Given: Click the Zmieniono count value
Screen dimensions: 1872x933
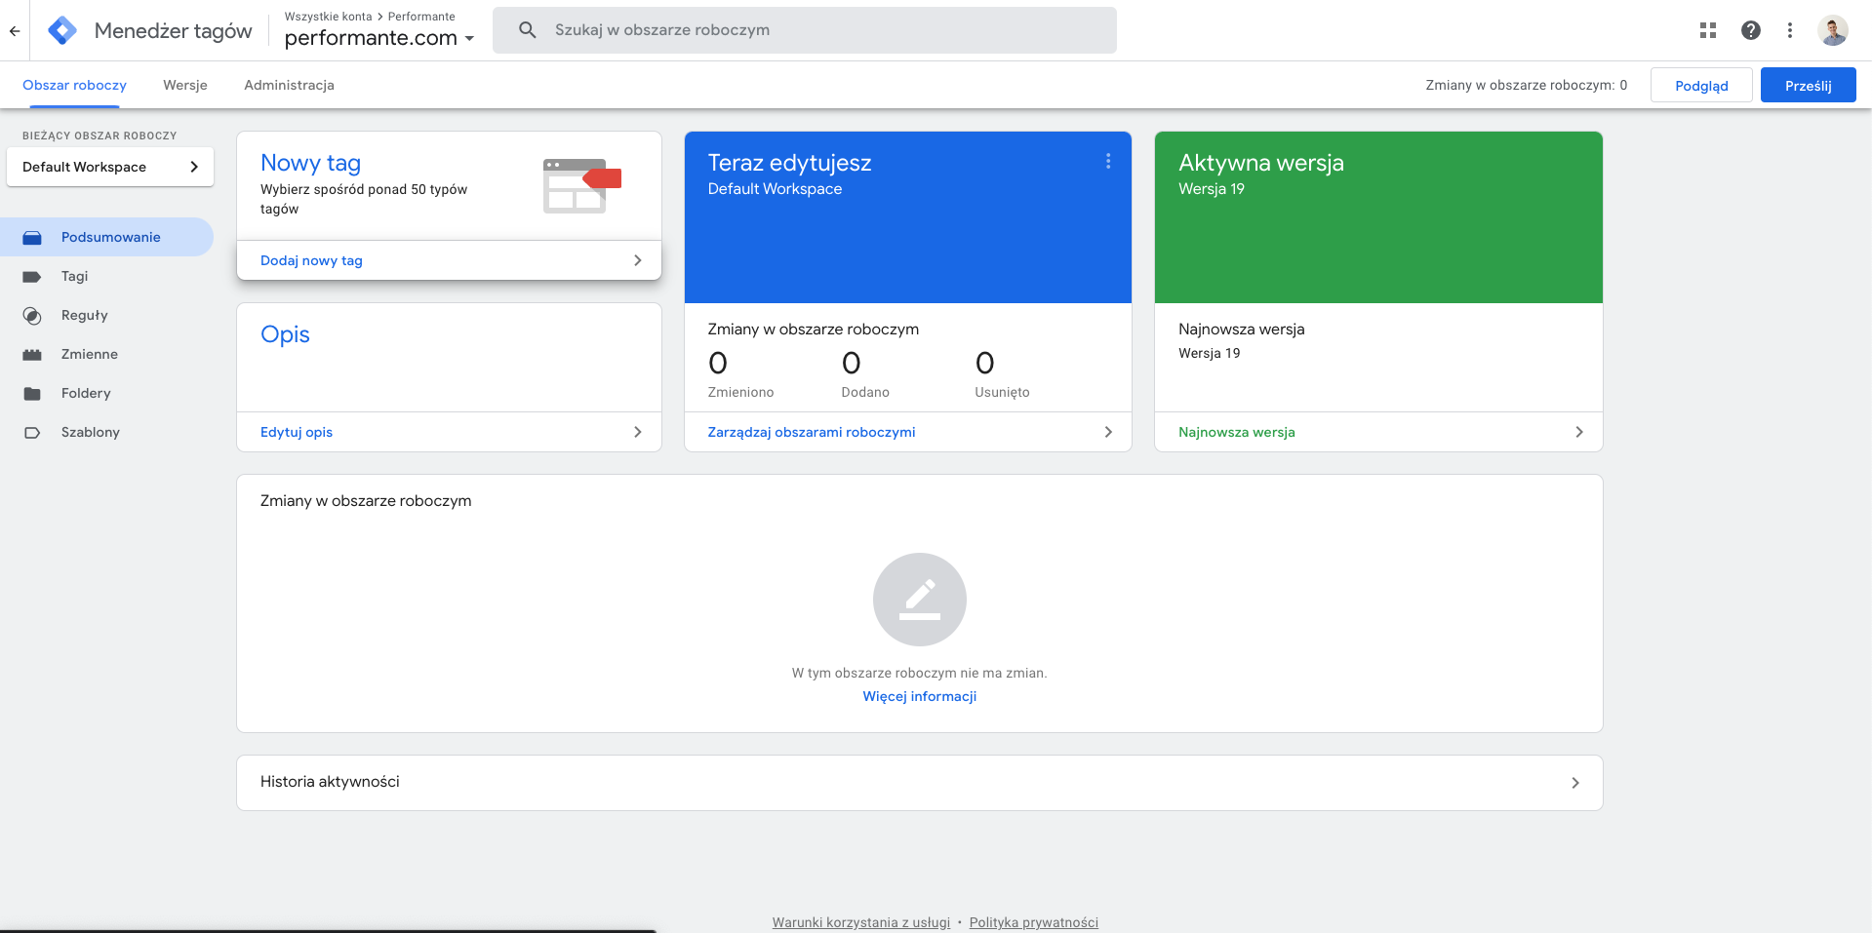Looking at the screenshot, I should 718,364.
